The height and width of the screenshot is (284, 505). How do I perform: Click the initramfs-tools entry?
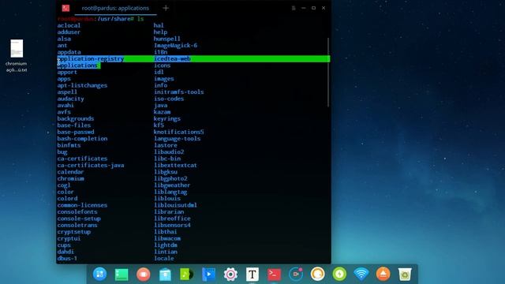pos(179,92)
